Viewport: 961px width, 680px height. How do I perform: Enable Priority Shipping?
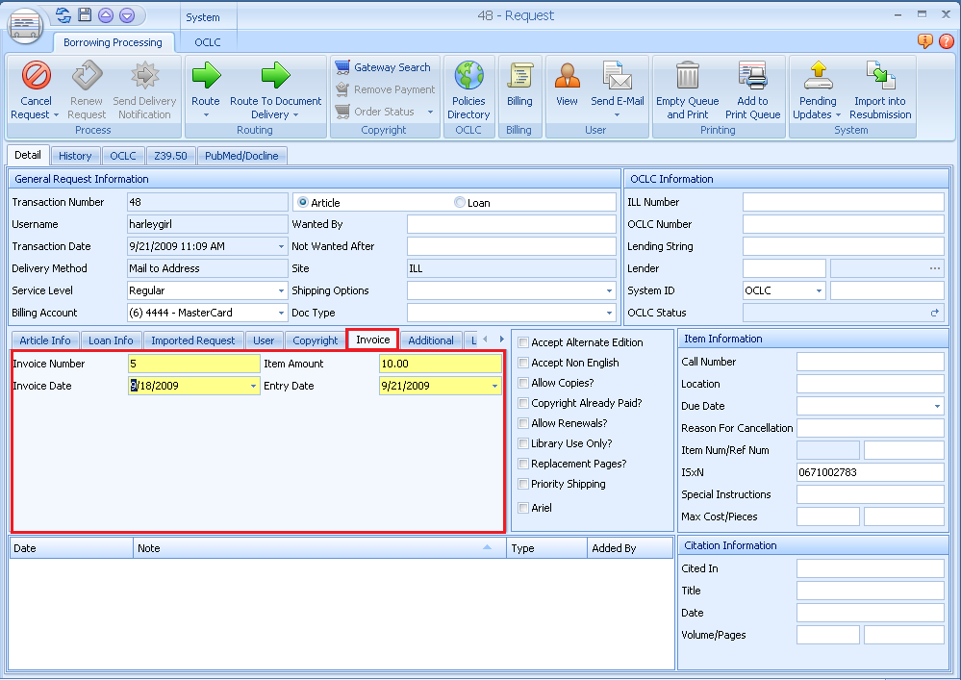click(522, 484)
